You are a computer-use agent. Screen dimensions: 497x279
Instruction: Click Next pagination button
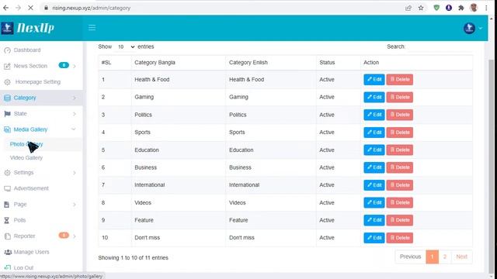(x=461, y=257)
